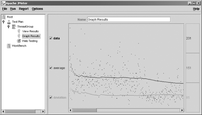Open the Run menu

(13, 9)
